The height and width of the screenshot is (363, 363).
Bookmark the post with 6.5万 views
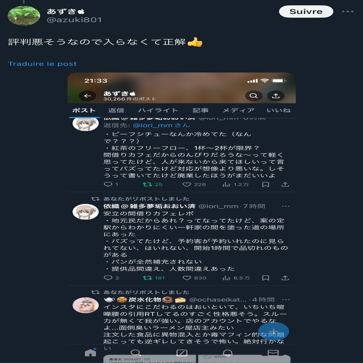click(265, 278)
